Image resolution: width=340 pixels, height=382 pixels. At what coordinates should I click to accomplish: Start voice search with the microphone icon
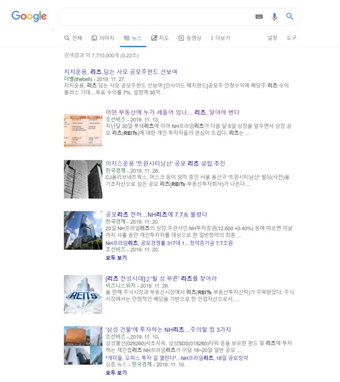pyautogui.click(x=275, y=17)
